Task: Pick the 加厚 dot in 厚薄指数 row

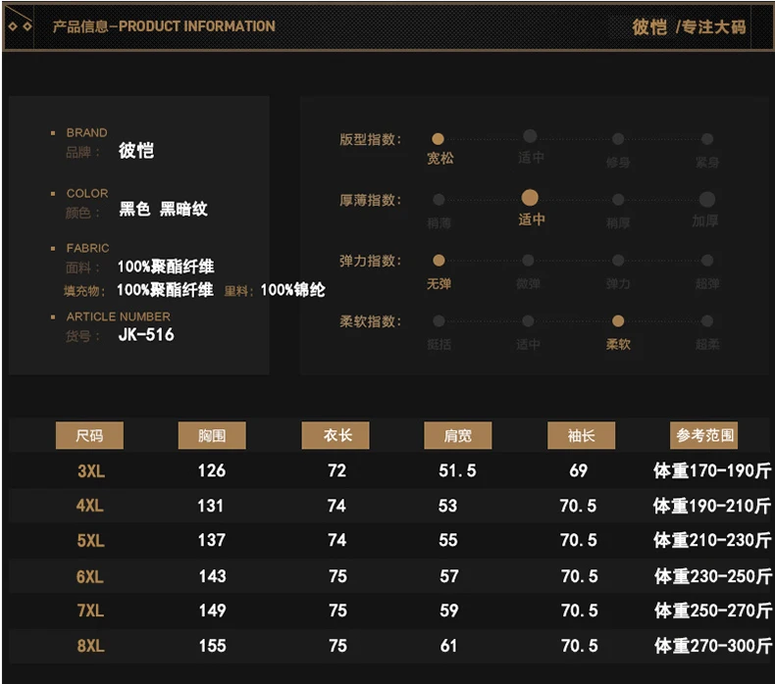Action: [707, 199]
